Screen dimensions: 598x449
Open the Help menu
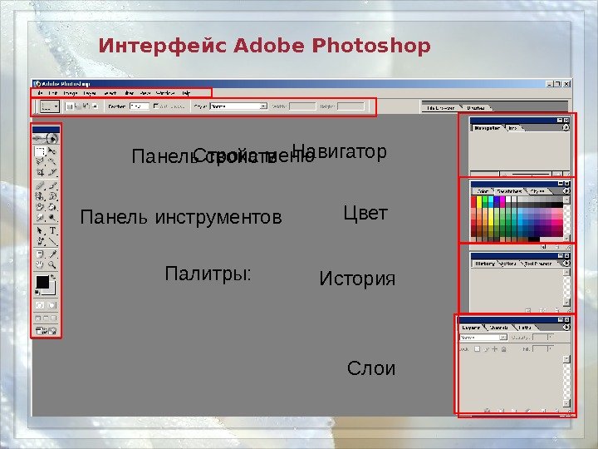186,93
